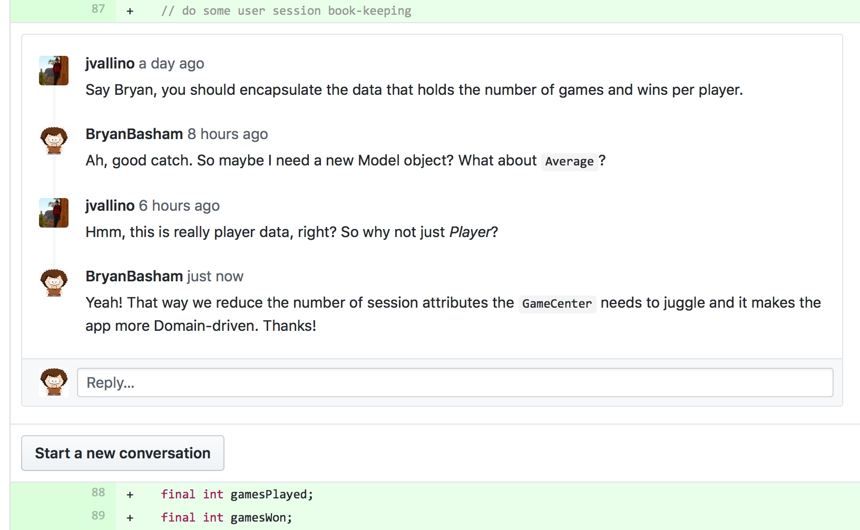Click line number 88
Viewport: 860px width, 530px height.
click(97, 492)
